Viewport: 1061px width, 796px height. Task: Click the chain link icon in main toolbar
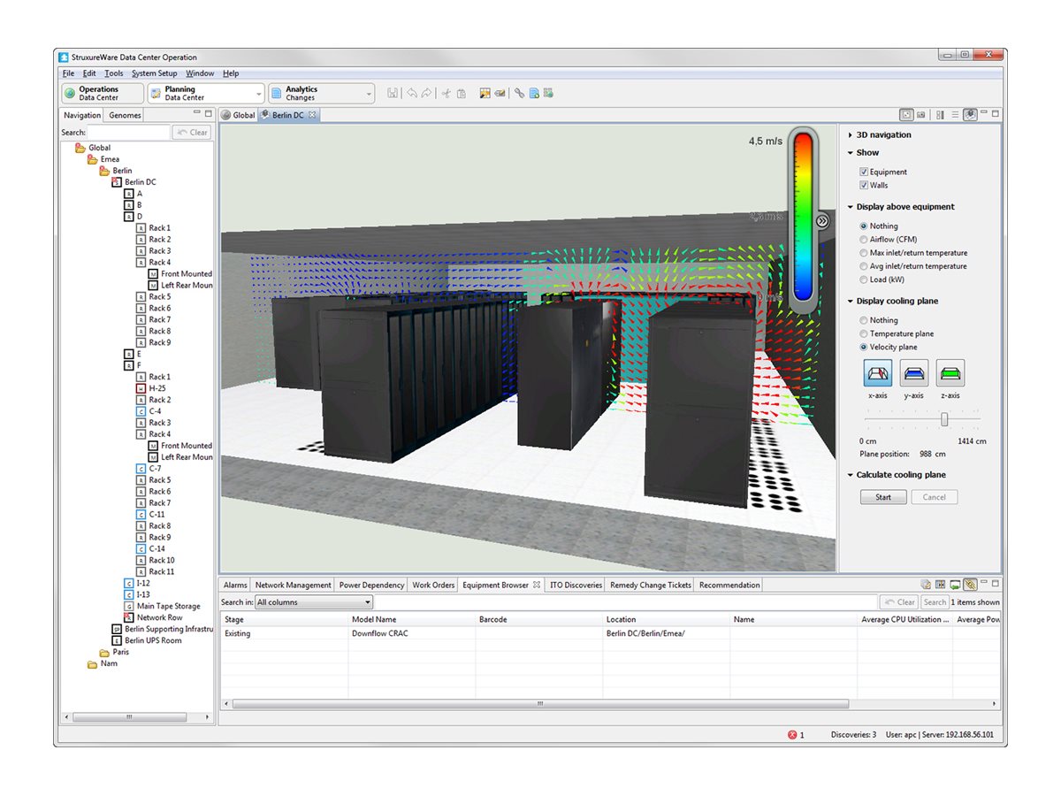click(x=520, y=93)
